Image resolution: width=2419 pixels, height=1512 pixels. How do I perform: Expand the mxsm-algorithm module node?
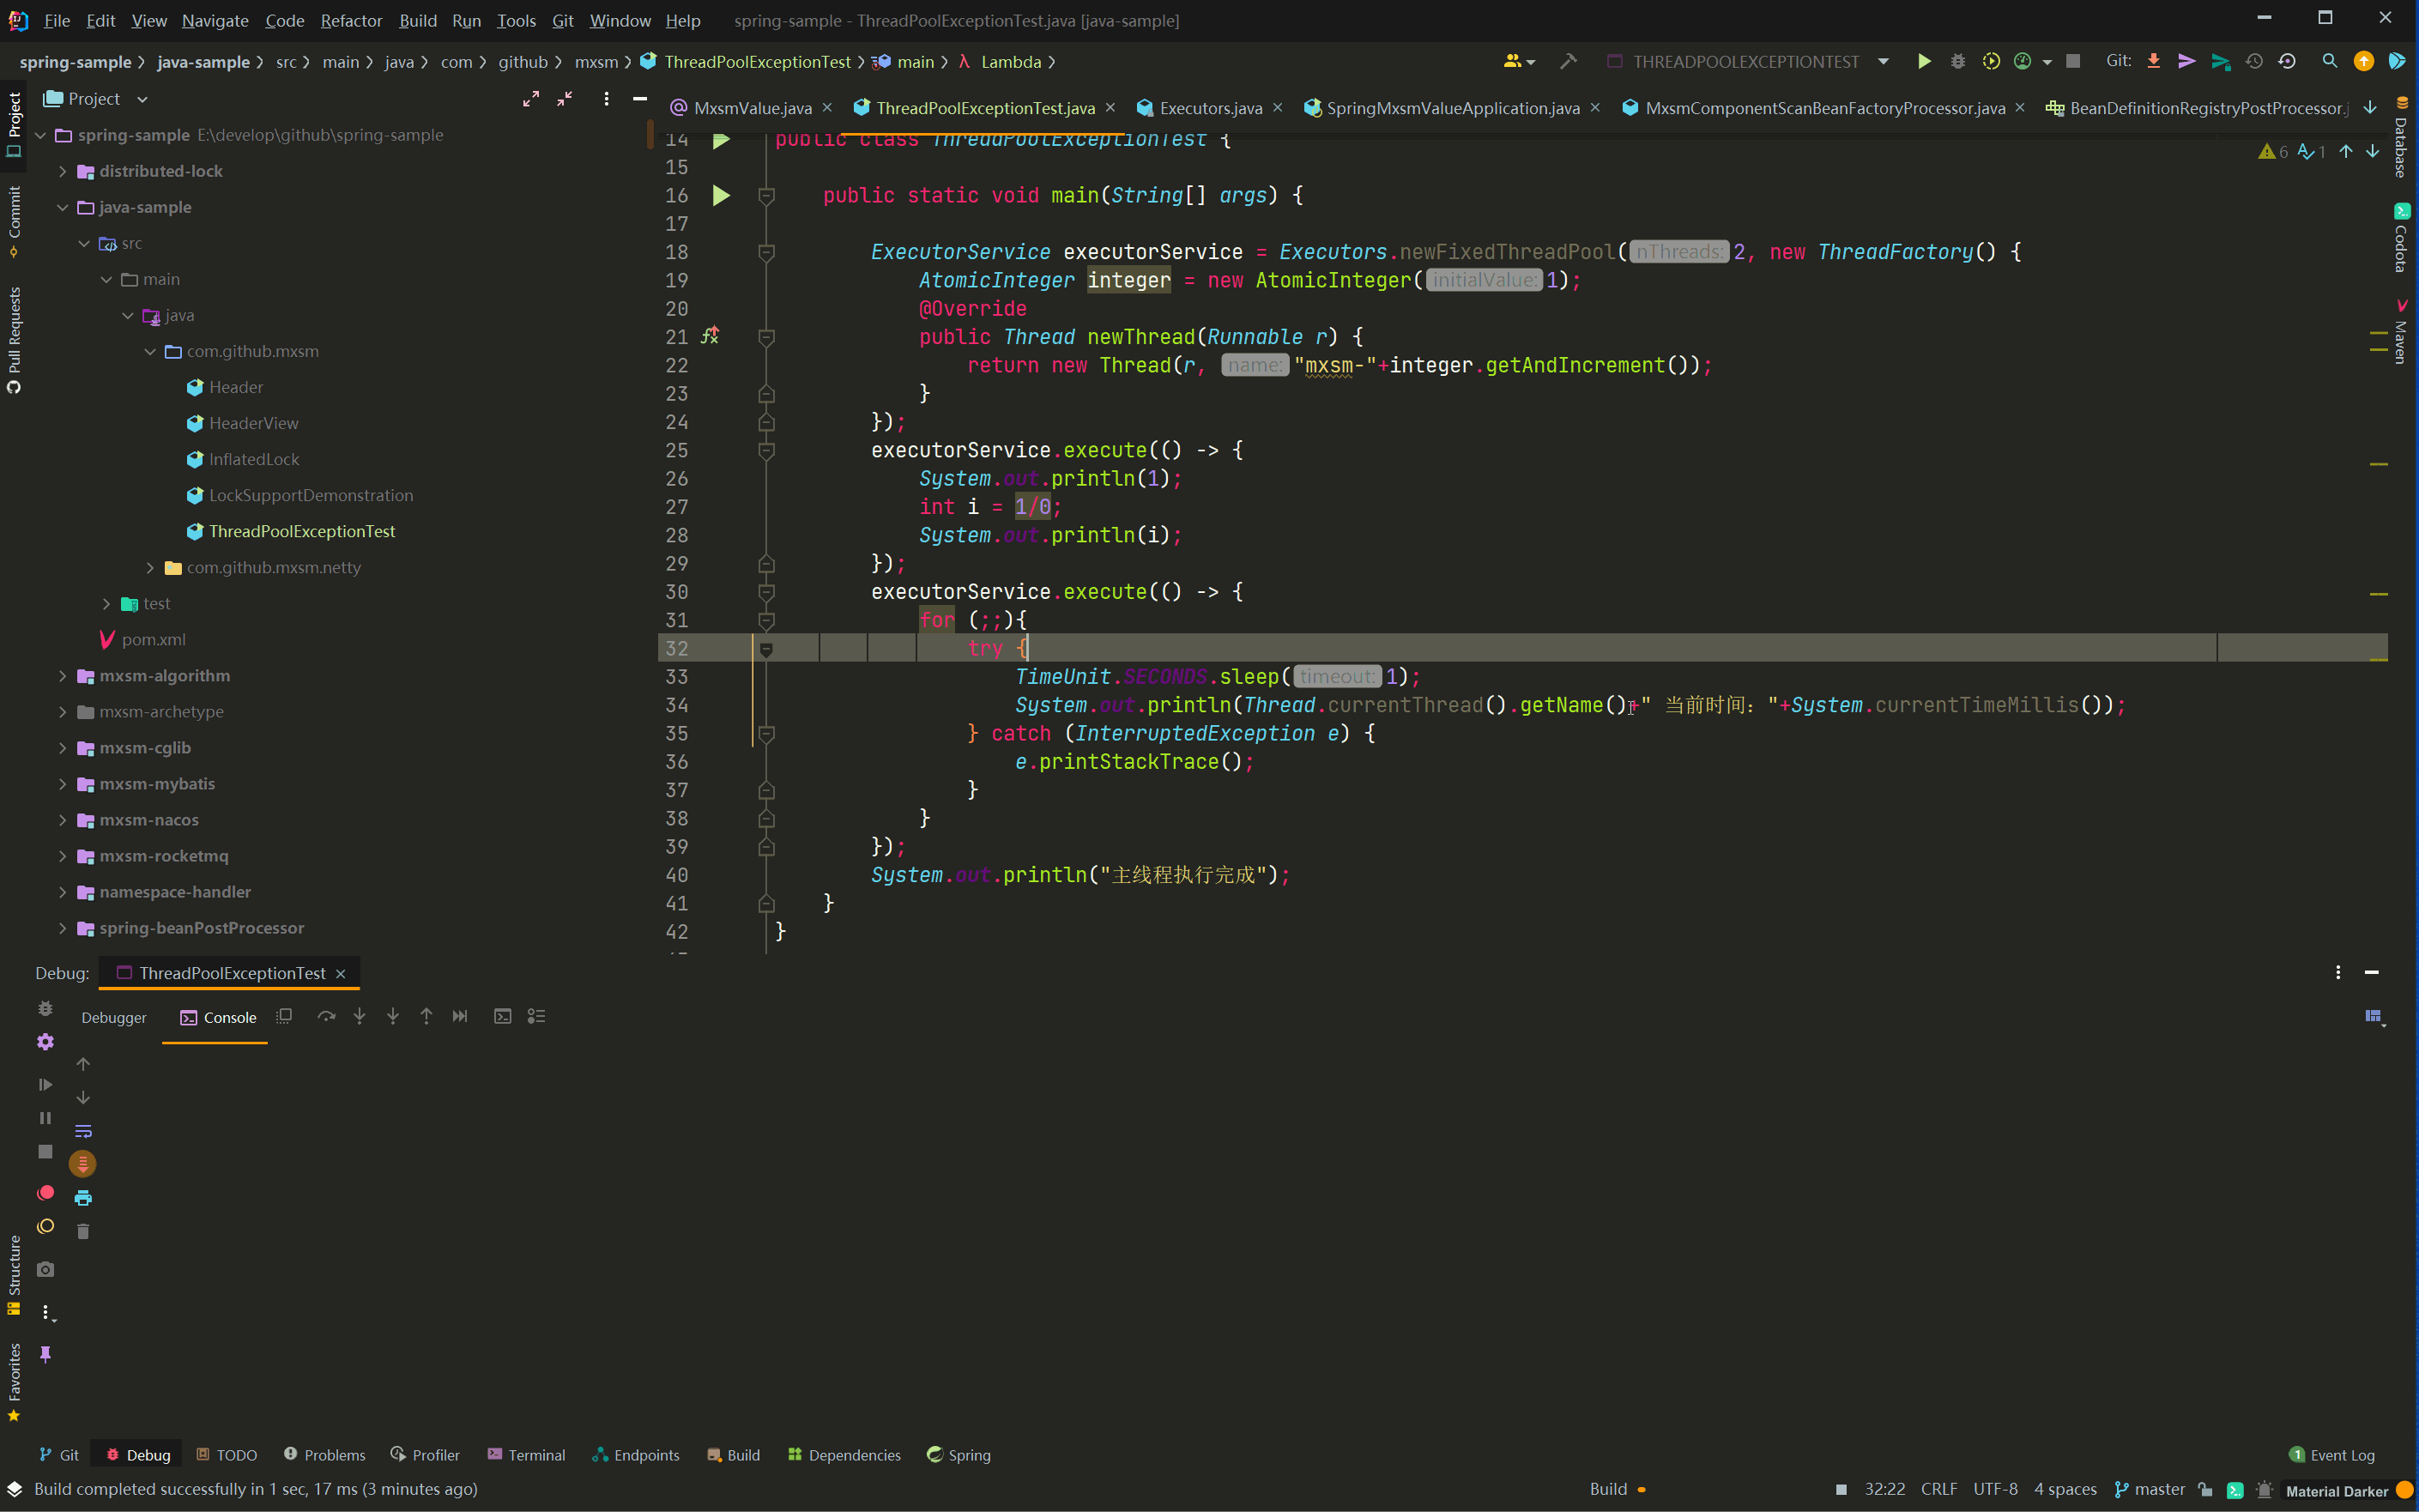point(62,676)
